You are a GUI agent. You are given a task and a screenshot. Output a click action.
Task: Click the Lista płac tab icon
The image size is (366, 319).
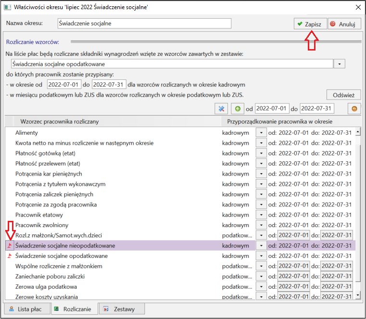(x=11, y=309)
